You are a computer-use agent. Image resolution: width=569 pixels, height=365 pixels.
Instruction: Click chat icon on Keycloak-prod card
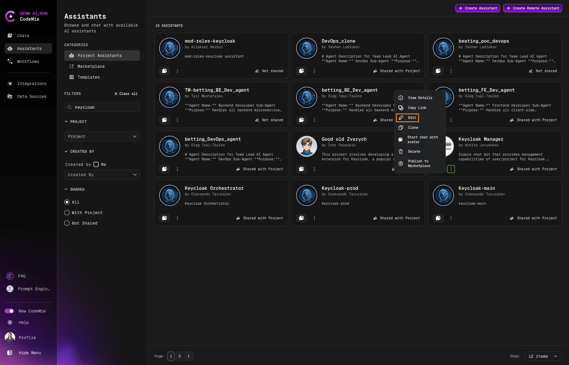(x=301, y=218)
